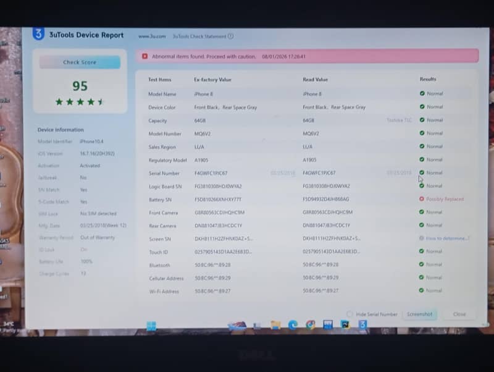Image resolution: width=494 pixels, height=372 pixels.
Task: Open File Explorer from the taskbar
Action: tap(275, 325)
